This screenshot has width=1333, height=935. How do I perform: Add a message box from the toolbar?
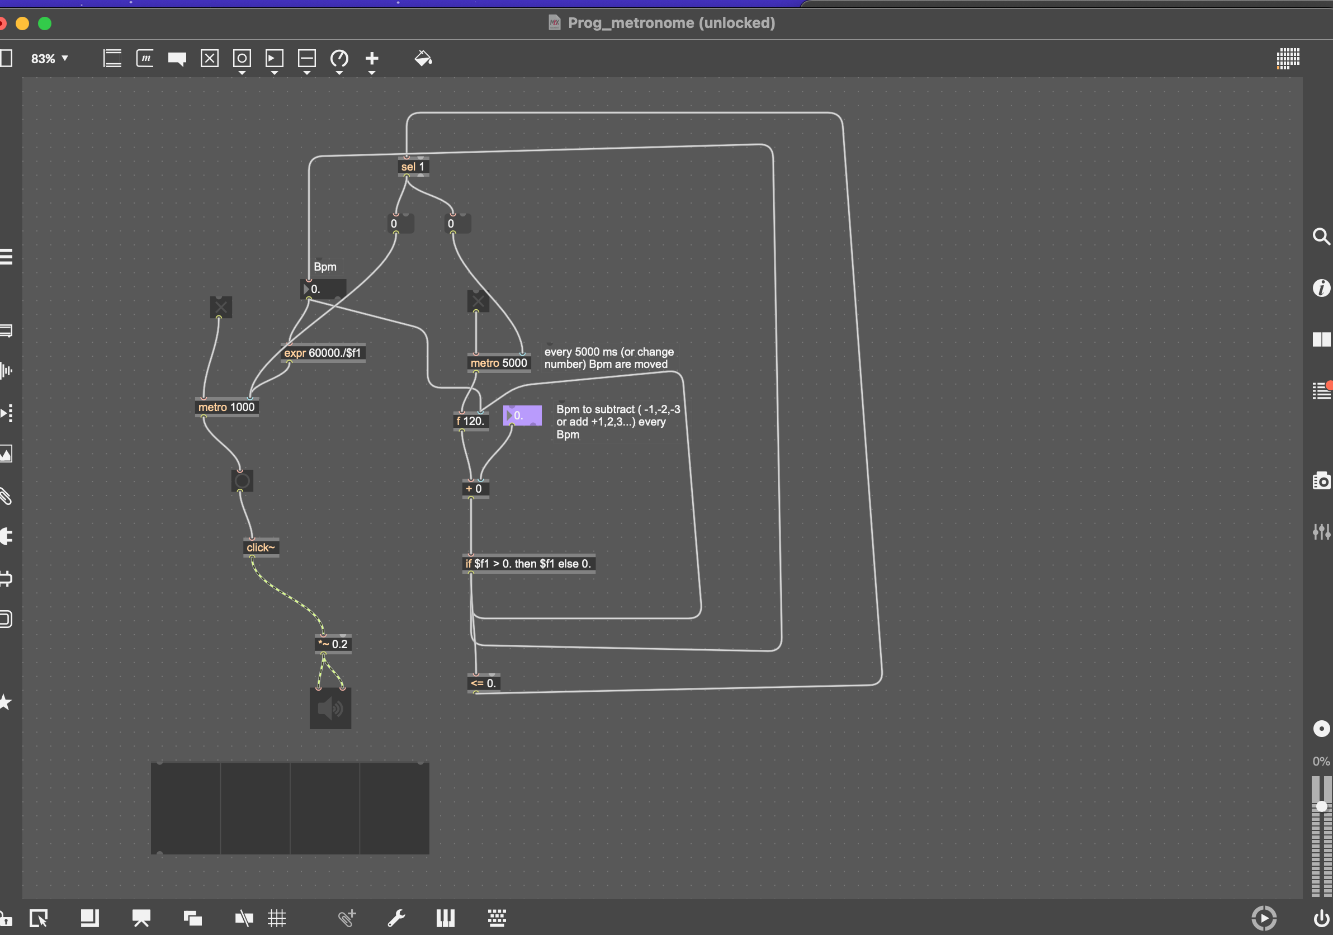tap(145, 59)
